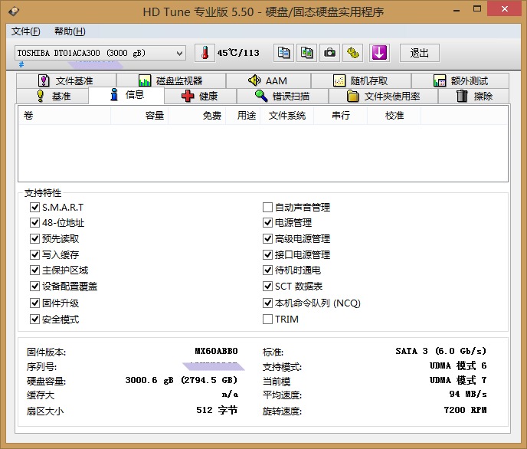Open the TOSHIBA DT01ACA300 drive dropdown
This screenshot has height=449, width=527.
click(100, 53)
